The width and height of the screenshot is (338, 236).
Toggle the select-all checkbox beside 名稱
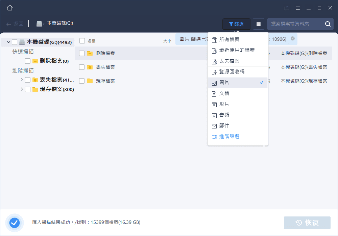click(82, 41)
